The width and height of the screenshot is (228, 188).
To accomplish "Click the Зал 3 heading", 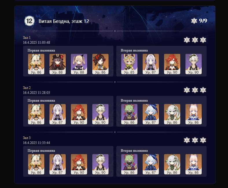I will point(27,138).
